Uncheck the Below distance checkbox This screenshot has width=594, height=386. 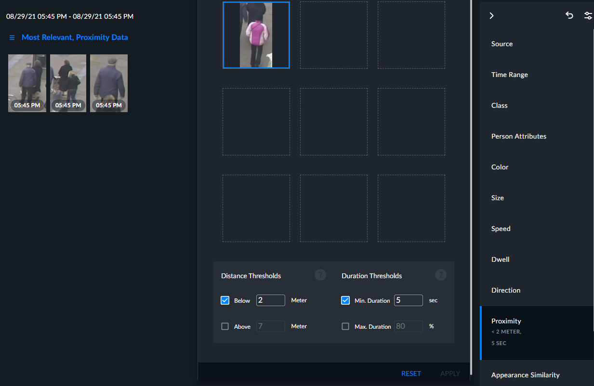pos(225,300)
